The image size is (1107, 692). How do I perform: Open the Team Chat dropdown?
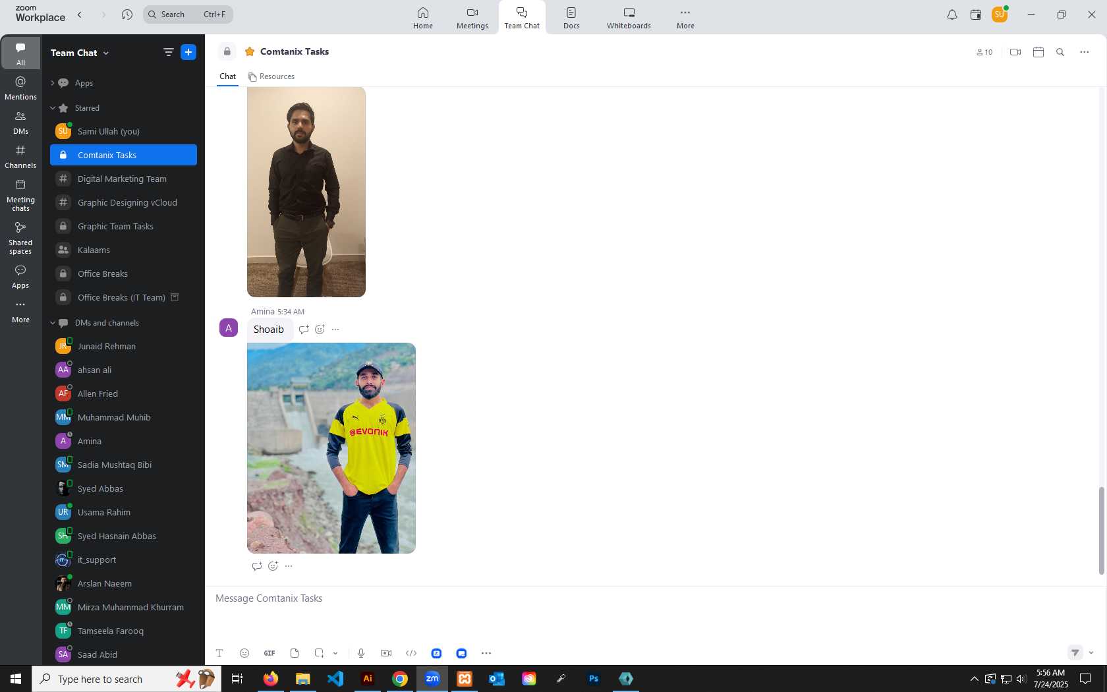pyautogui.click(x=80, y=53)
